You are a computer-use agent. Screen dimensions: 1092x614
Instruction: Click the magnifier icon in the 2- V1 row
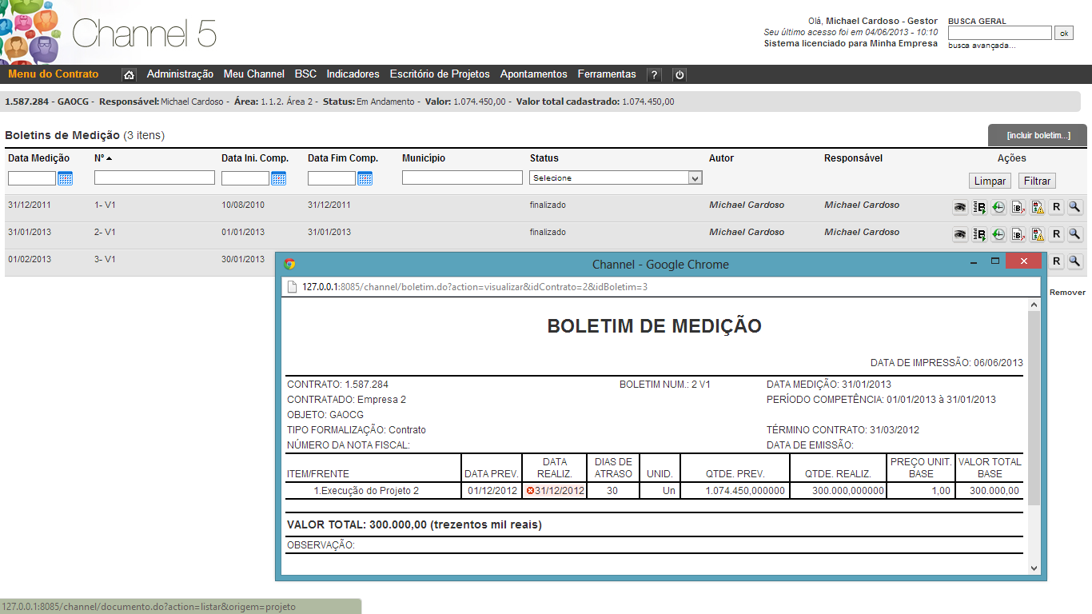(1075, 234)
